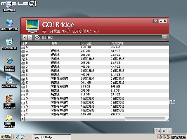
Task: Click the red system tray icon
Action: (x=160, y=137)
